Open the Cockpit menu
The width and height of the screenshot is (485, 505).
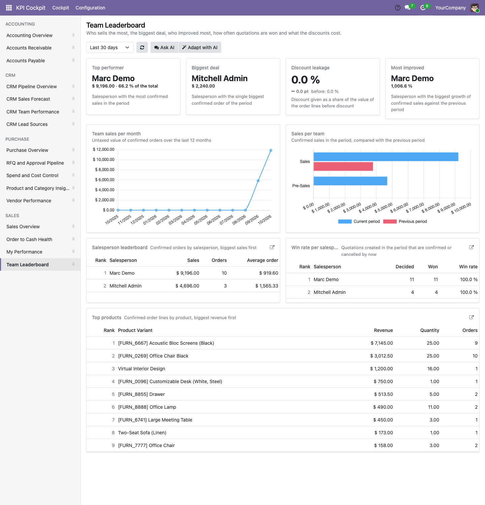coord(61,8)
